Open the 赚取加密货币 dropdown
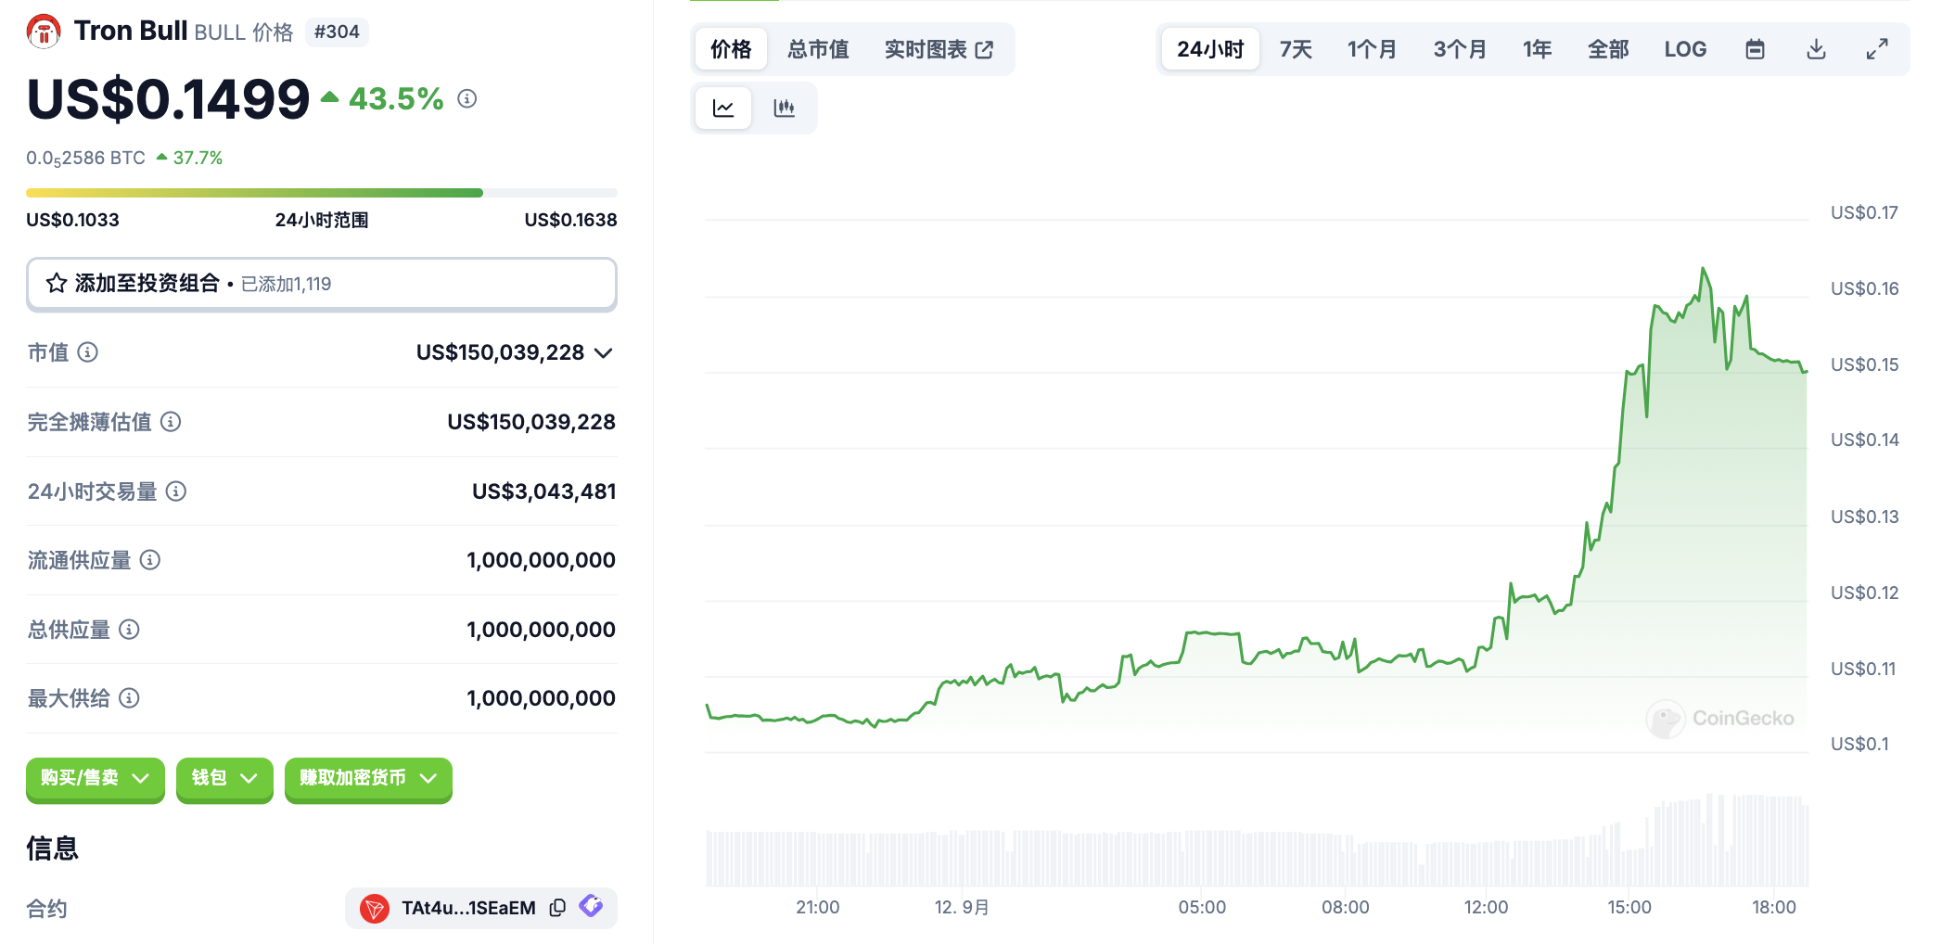The image size is (1942, 944). [367, 778]
